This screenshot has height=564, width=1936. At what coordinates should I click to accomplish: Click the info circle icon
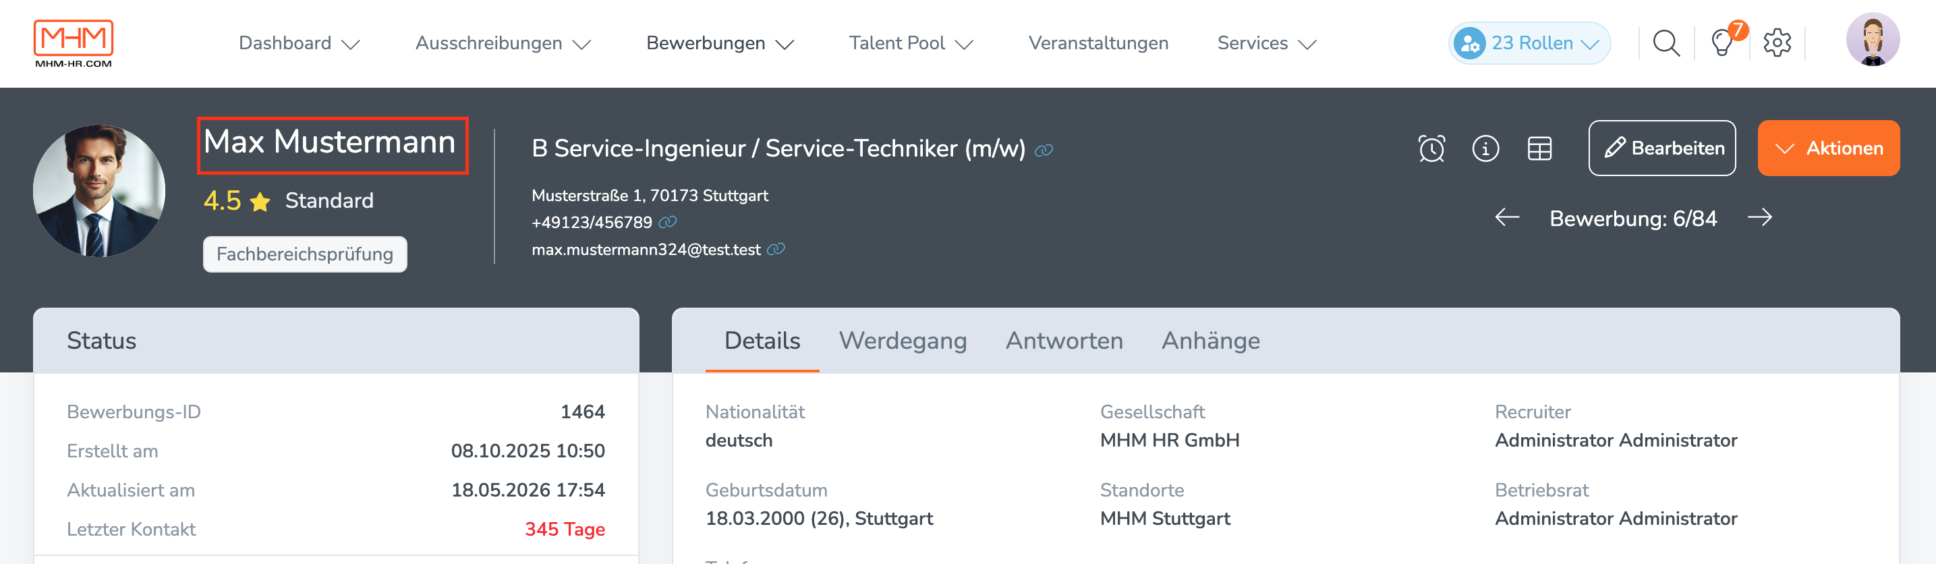[1486, 148]
